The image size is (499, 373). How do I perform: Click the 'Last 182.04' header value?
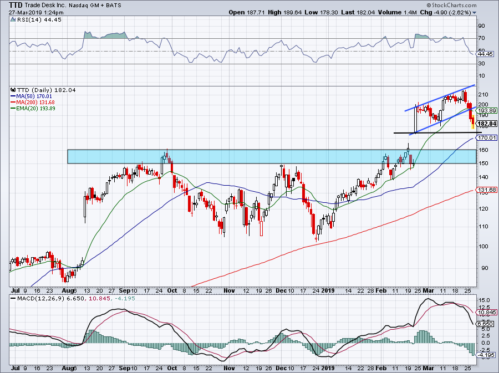[358, 12]
